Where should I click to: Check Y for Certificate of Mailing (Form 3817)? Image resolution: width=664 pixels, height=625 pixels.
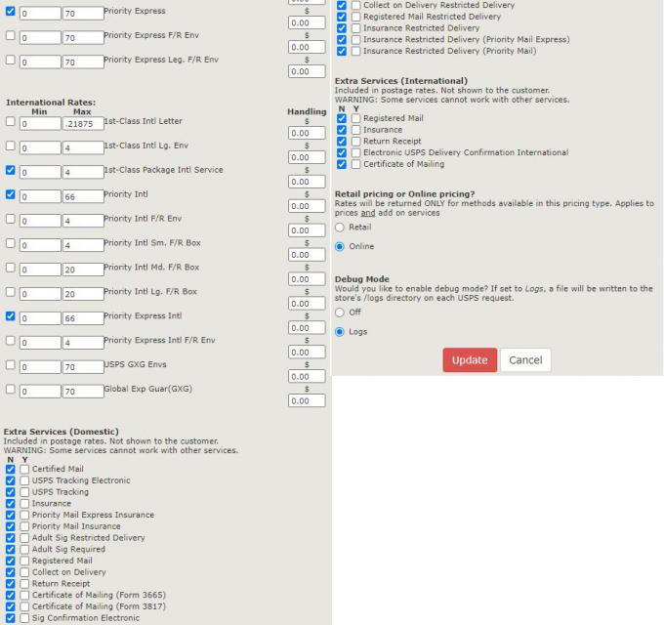pyautogui.click(x=24, y=606)
